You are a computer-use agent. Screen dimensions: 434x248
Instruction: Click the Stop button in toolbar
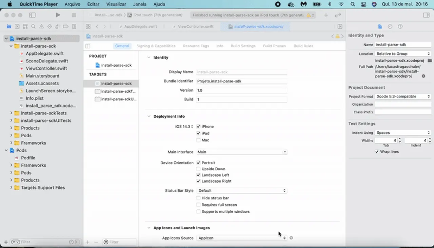click(74, 15)
